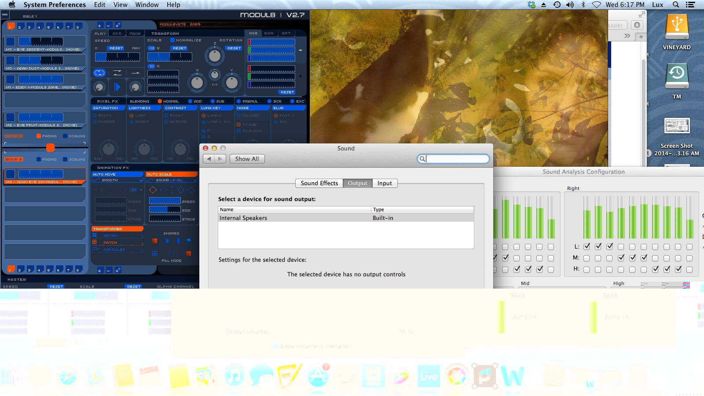This screenshot has height=396, width=704.
Task: Select the Normal blending radio button
Action: click(160, 101)
